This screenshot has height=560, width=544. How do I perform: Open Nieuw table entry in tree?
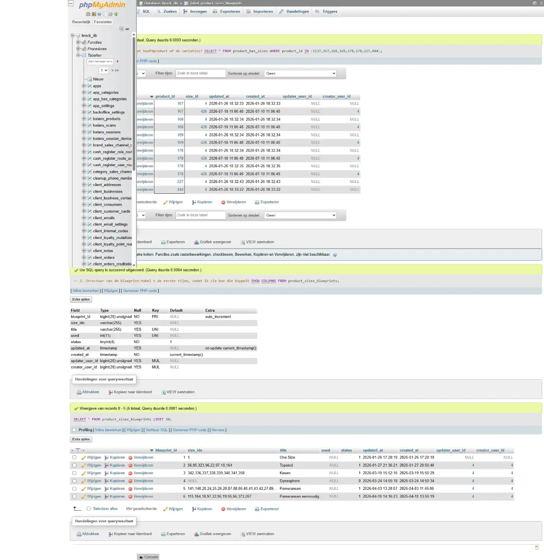tap(98, 80)
